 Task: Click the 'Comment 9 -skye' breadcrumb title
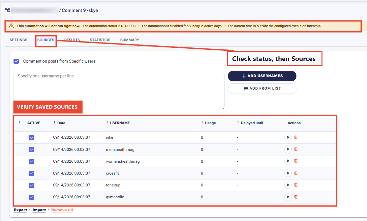tap(80, 10)
